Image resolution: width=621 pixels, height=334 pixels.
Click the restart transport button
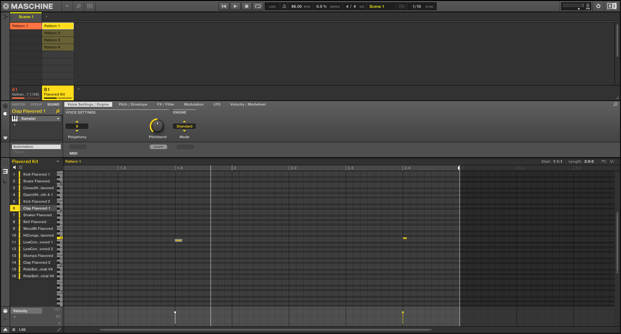pos(224,6)
